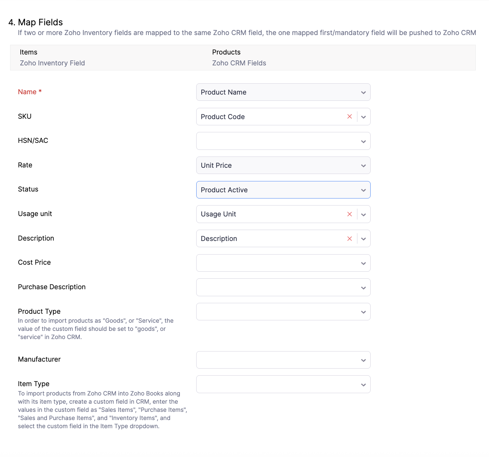Click chevron arrow in Description dropdown
The width and height of the screenshot is (489, 457).
pyautogui.click(x=363, y=239)
